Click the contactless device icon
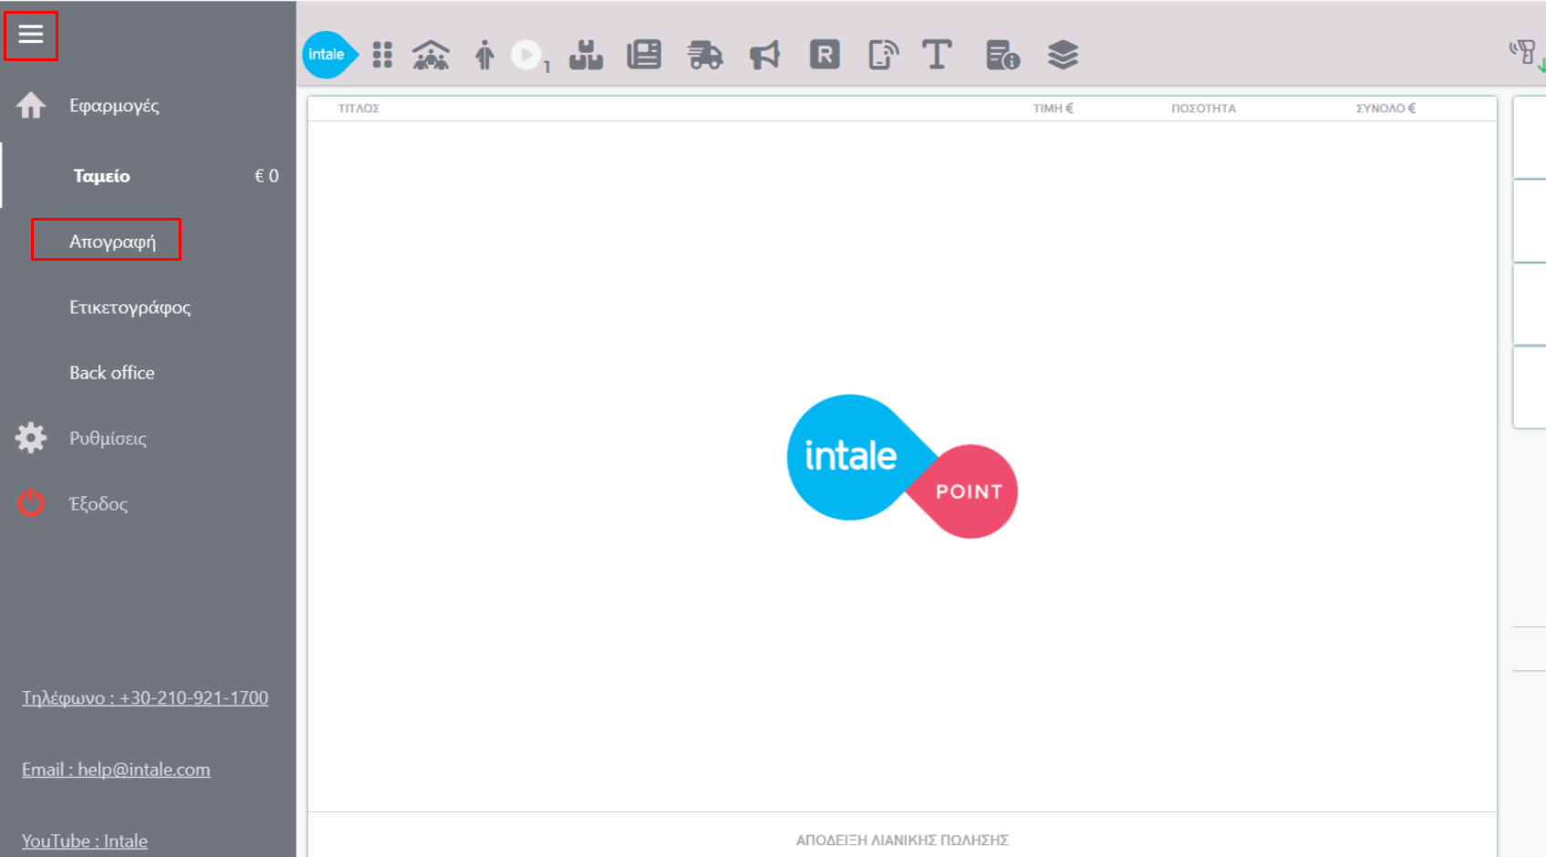This screenshot has height=857, width=1546. [883, 55]
